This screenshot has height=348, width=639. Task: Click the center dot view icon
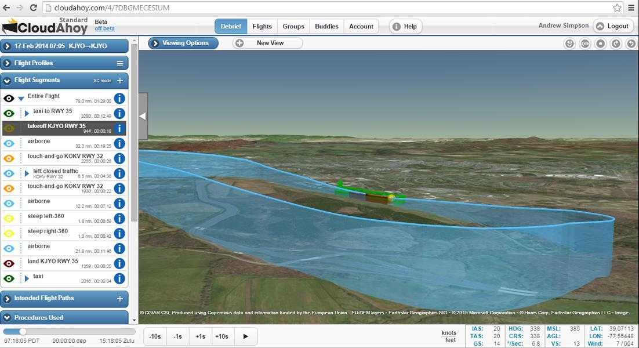coord(600,43)
